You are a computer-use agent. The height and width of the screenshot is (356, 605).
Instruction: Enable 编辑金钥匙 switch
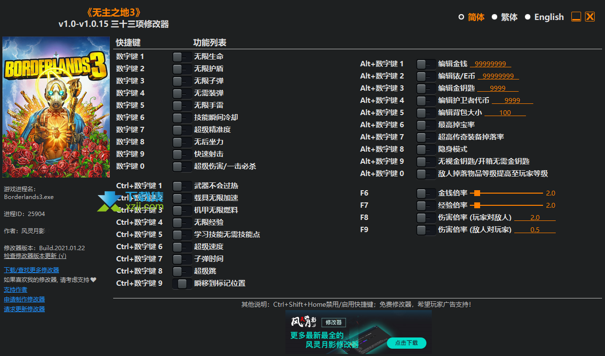pyautogui.click(x=426, y=88)
